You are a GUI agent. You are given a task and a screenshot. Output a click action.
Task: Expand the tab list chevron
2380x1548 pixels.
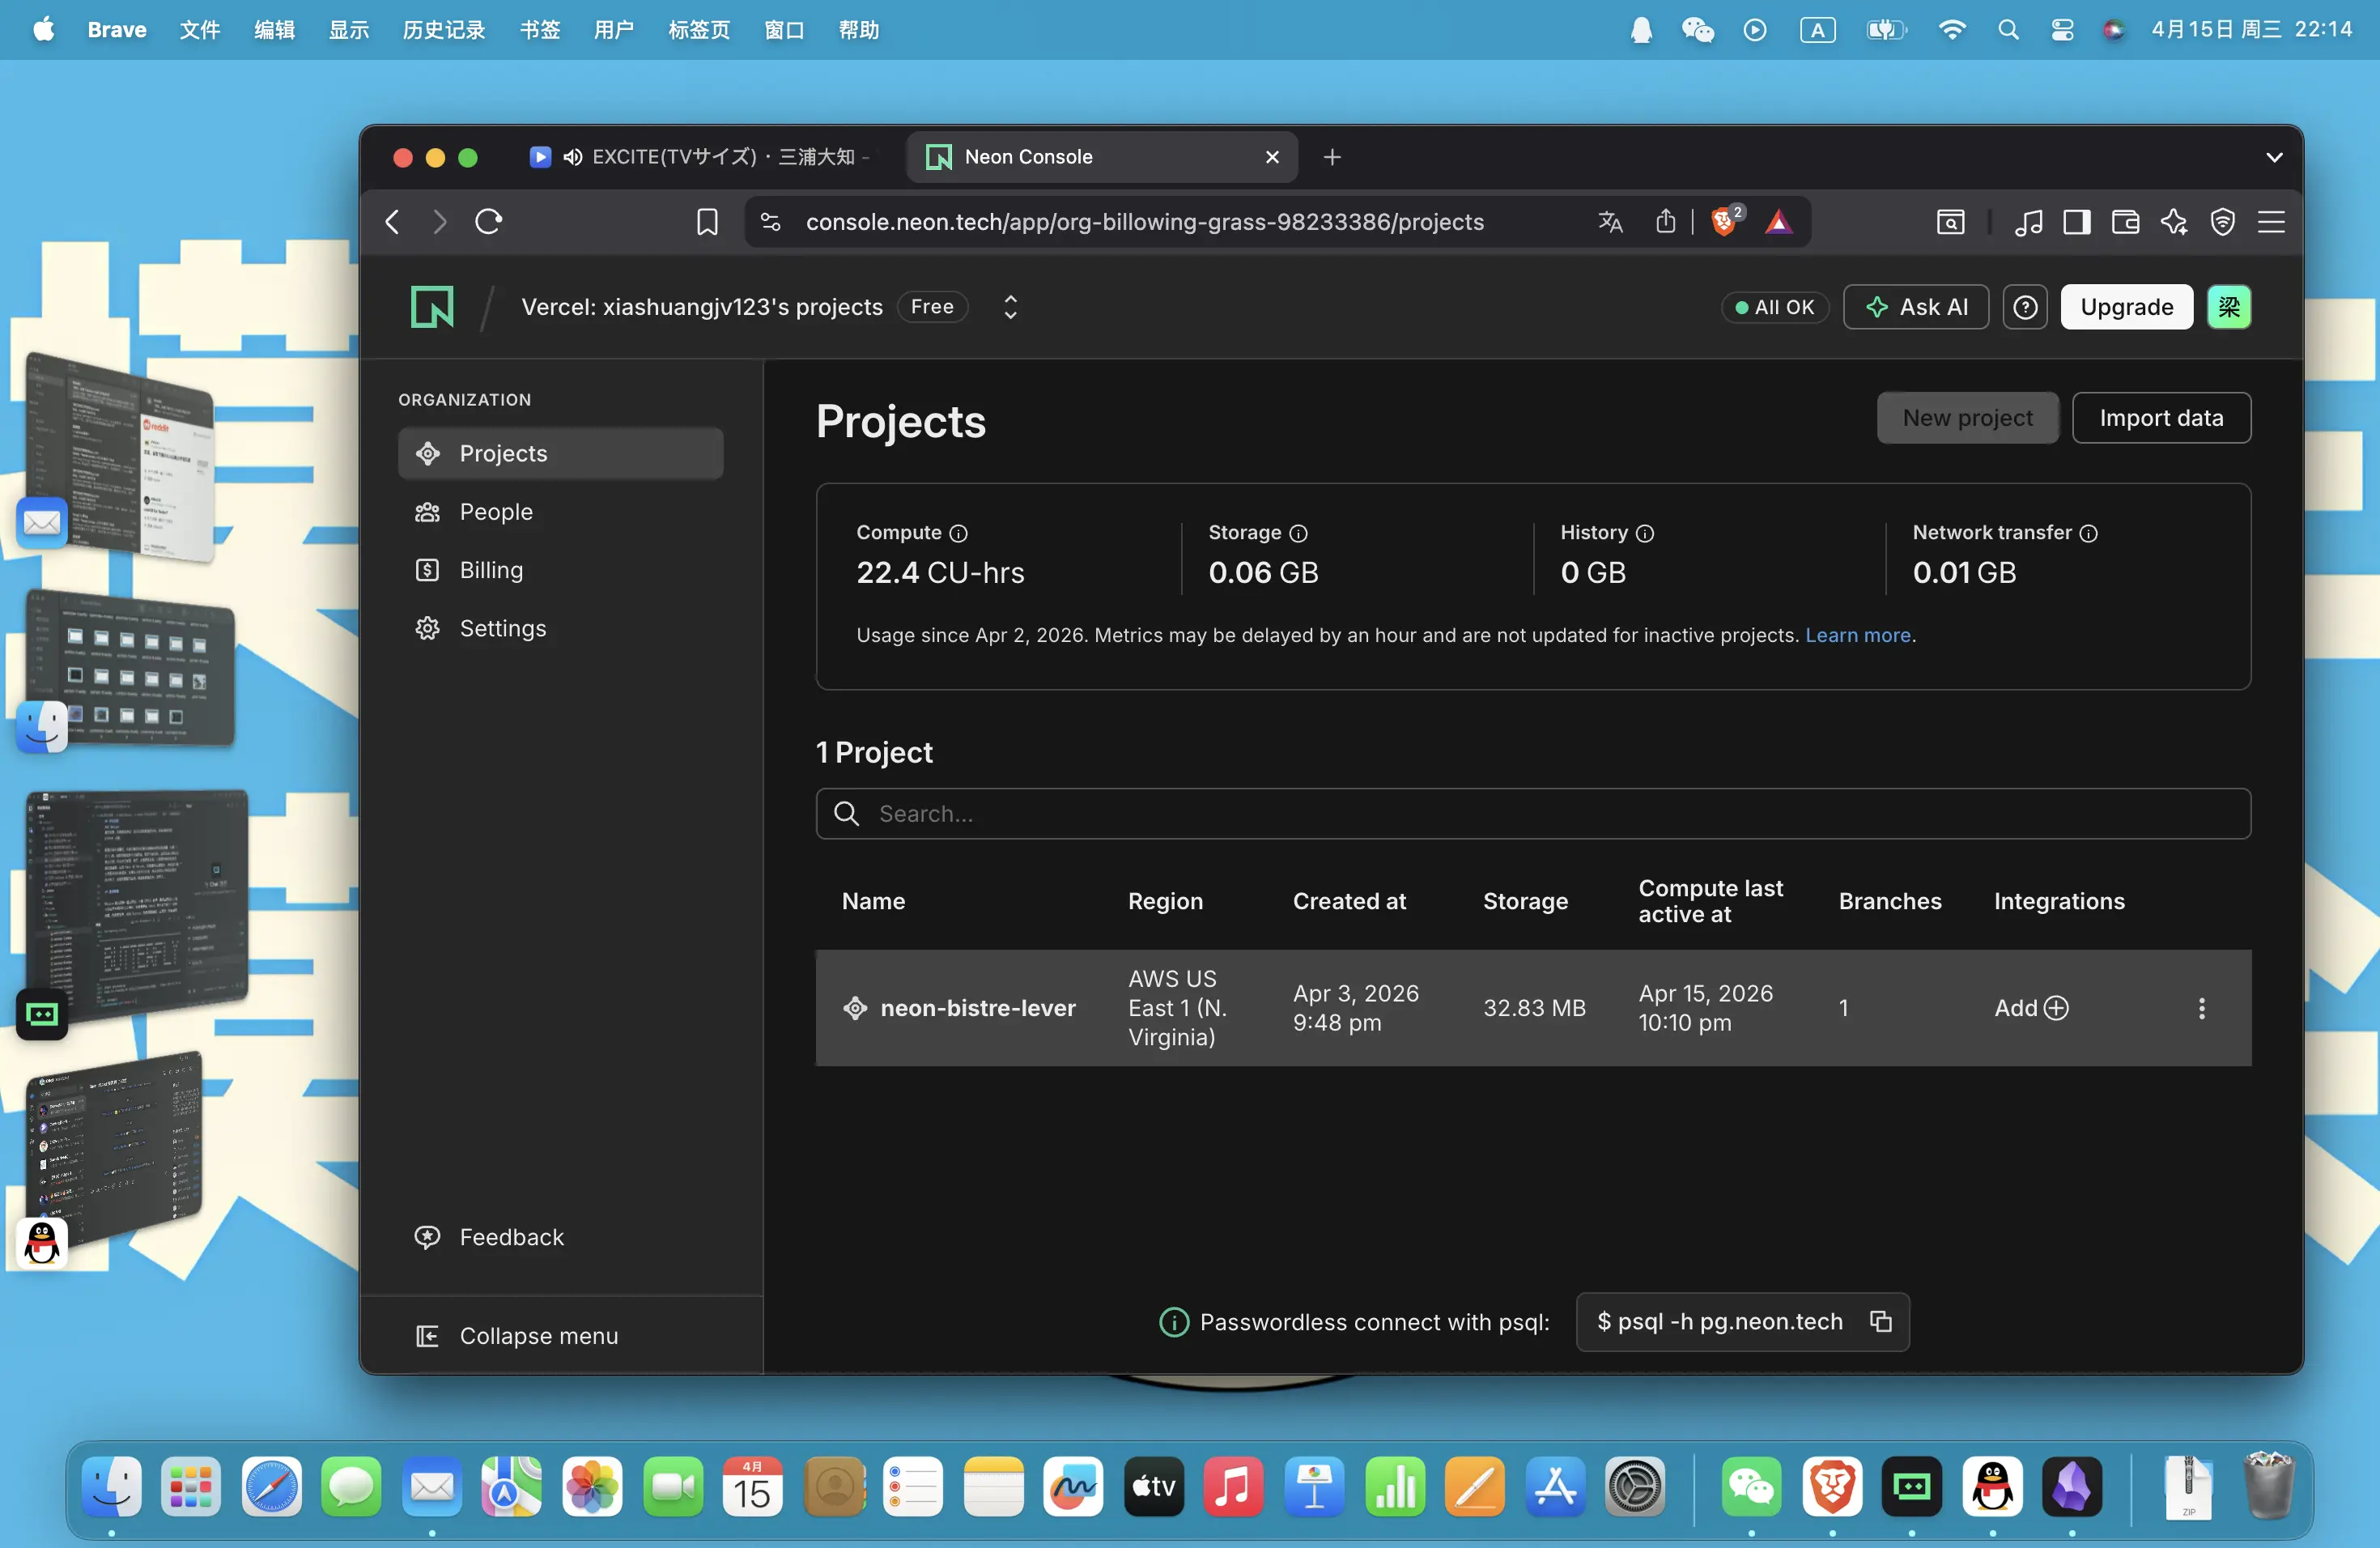click(2273, 157)
